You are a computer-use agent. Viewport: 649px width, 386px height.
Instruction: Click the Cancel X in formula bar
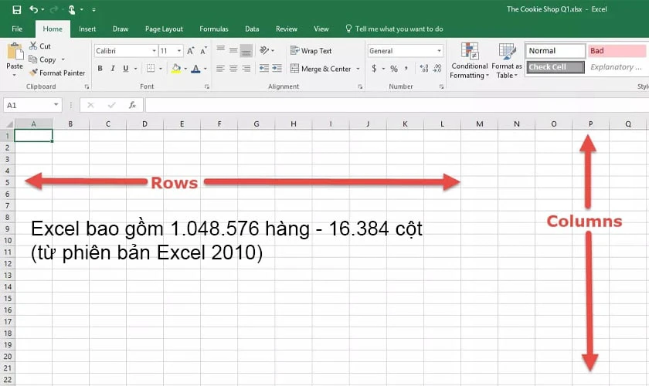(x=90, y=105)
